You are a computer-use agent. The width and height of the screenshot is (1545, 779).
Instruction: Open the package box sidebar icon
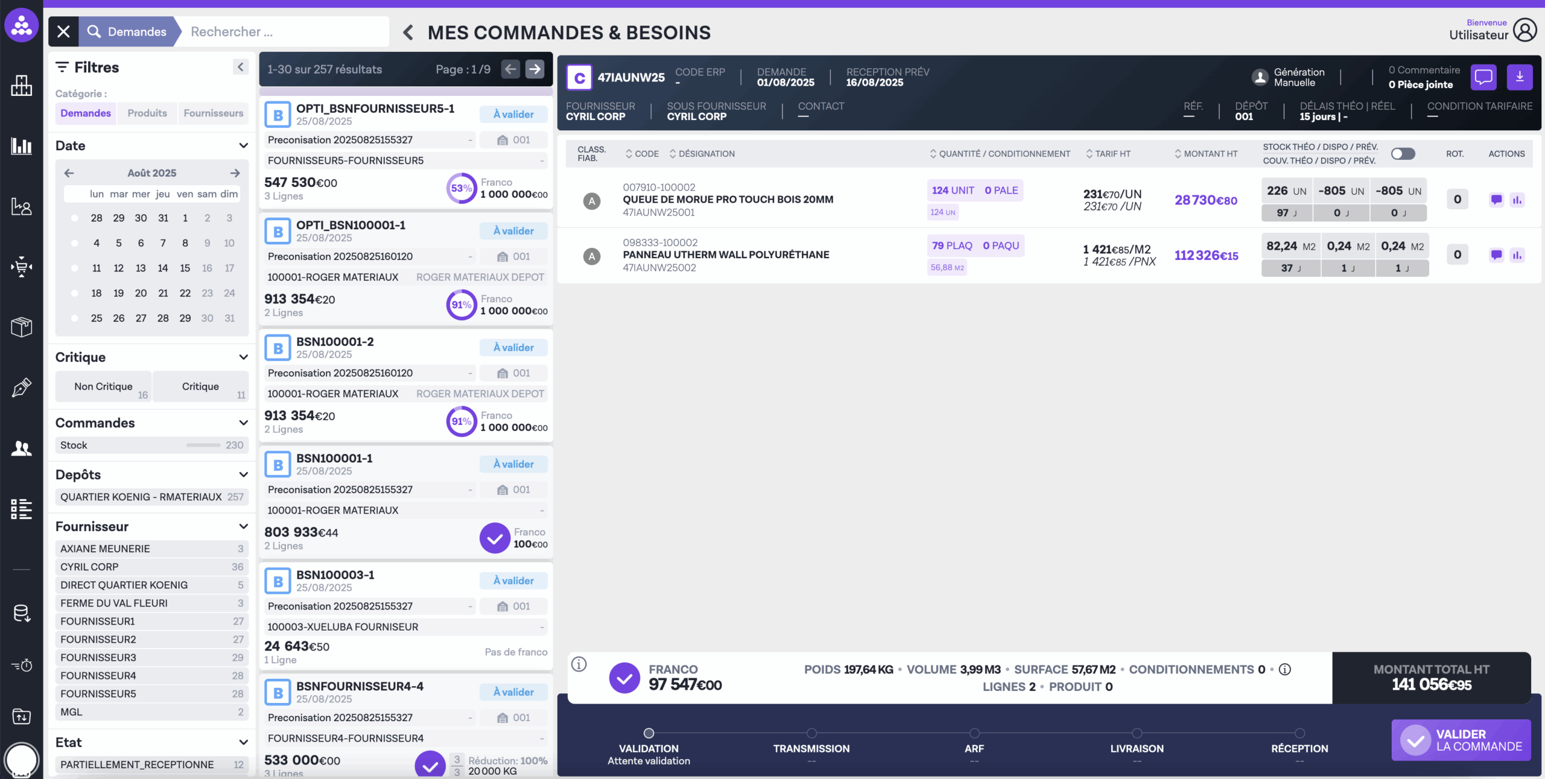(x=21, y=327)
